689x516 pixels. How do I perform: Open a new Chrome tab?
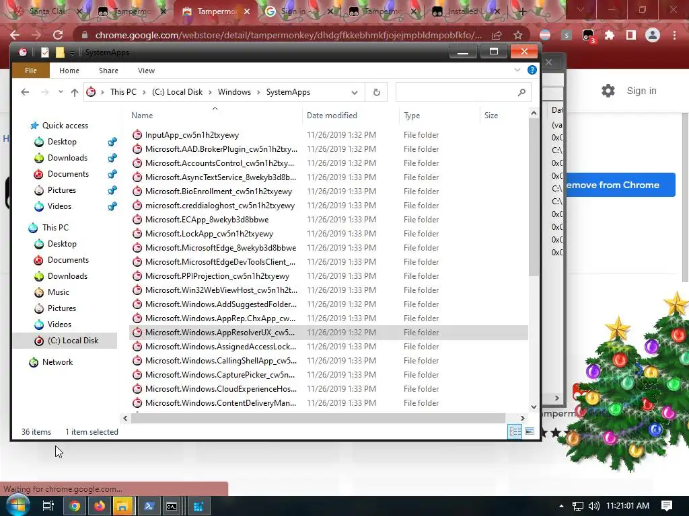pos(522,11)
